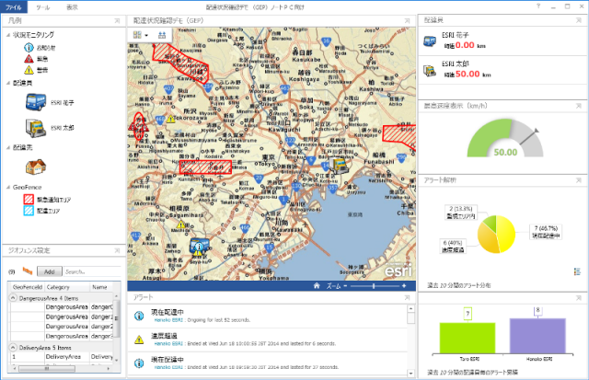Click the Add button in geofence panel
Viewport: 589px width, 380px height.
pos(49,271)
